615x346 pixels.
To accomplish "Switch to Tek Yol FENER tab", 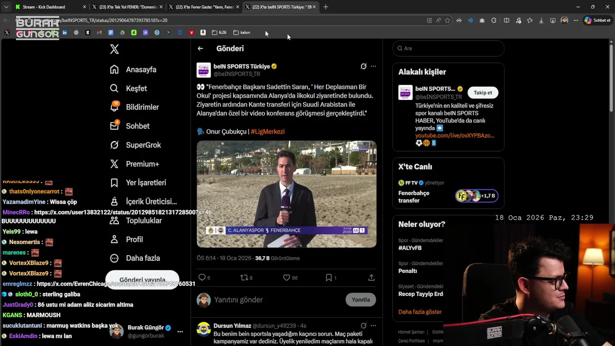I will (x=126, y=7).
